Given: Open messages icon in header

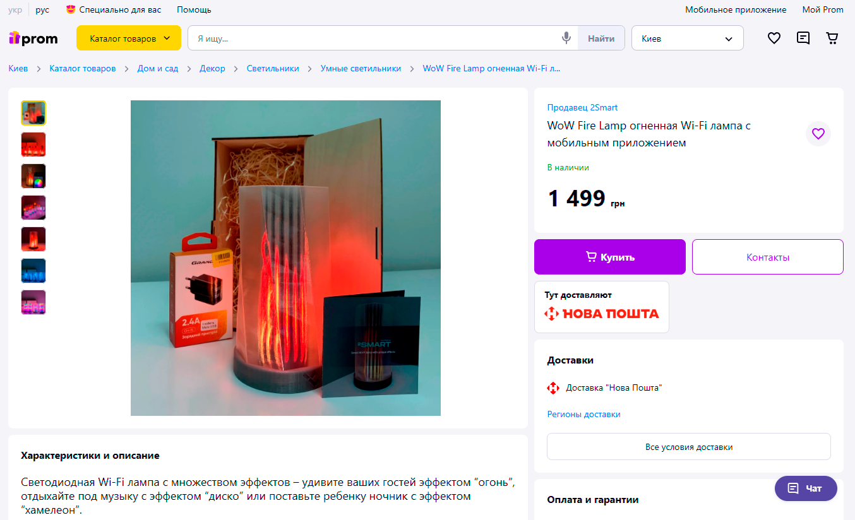Looking at the screenshot, I should [x=803, y=38].
